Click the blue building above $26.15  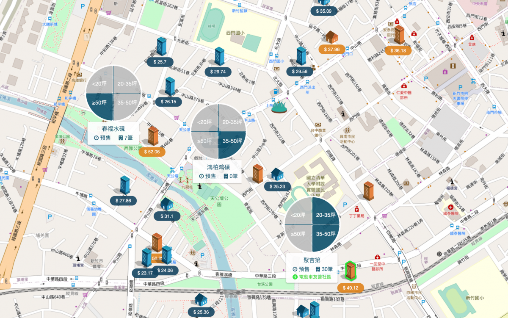(170, 86)
